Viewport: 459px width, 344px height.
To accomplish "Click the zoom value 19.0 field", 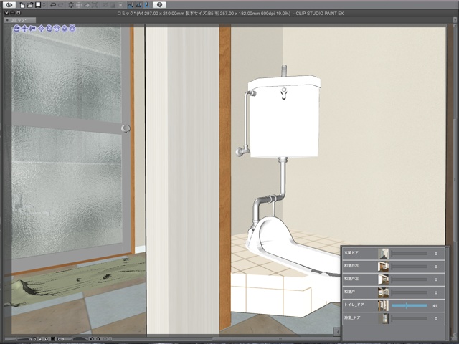I will pos(32,339).
